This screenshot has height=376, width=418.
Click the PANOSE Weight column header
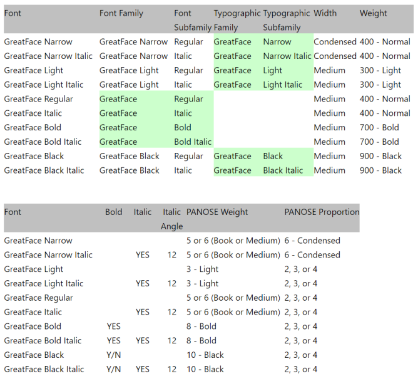(x=217, y=212)
